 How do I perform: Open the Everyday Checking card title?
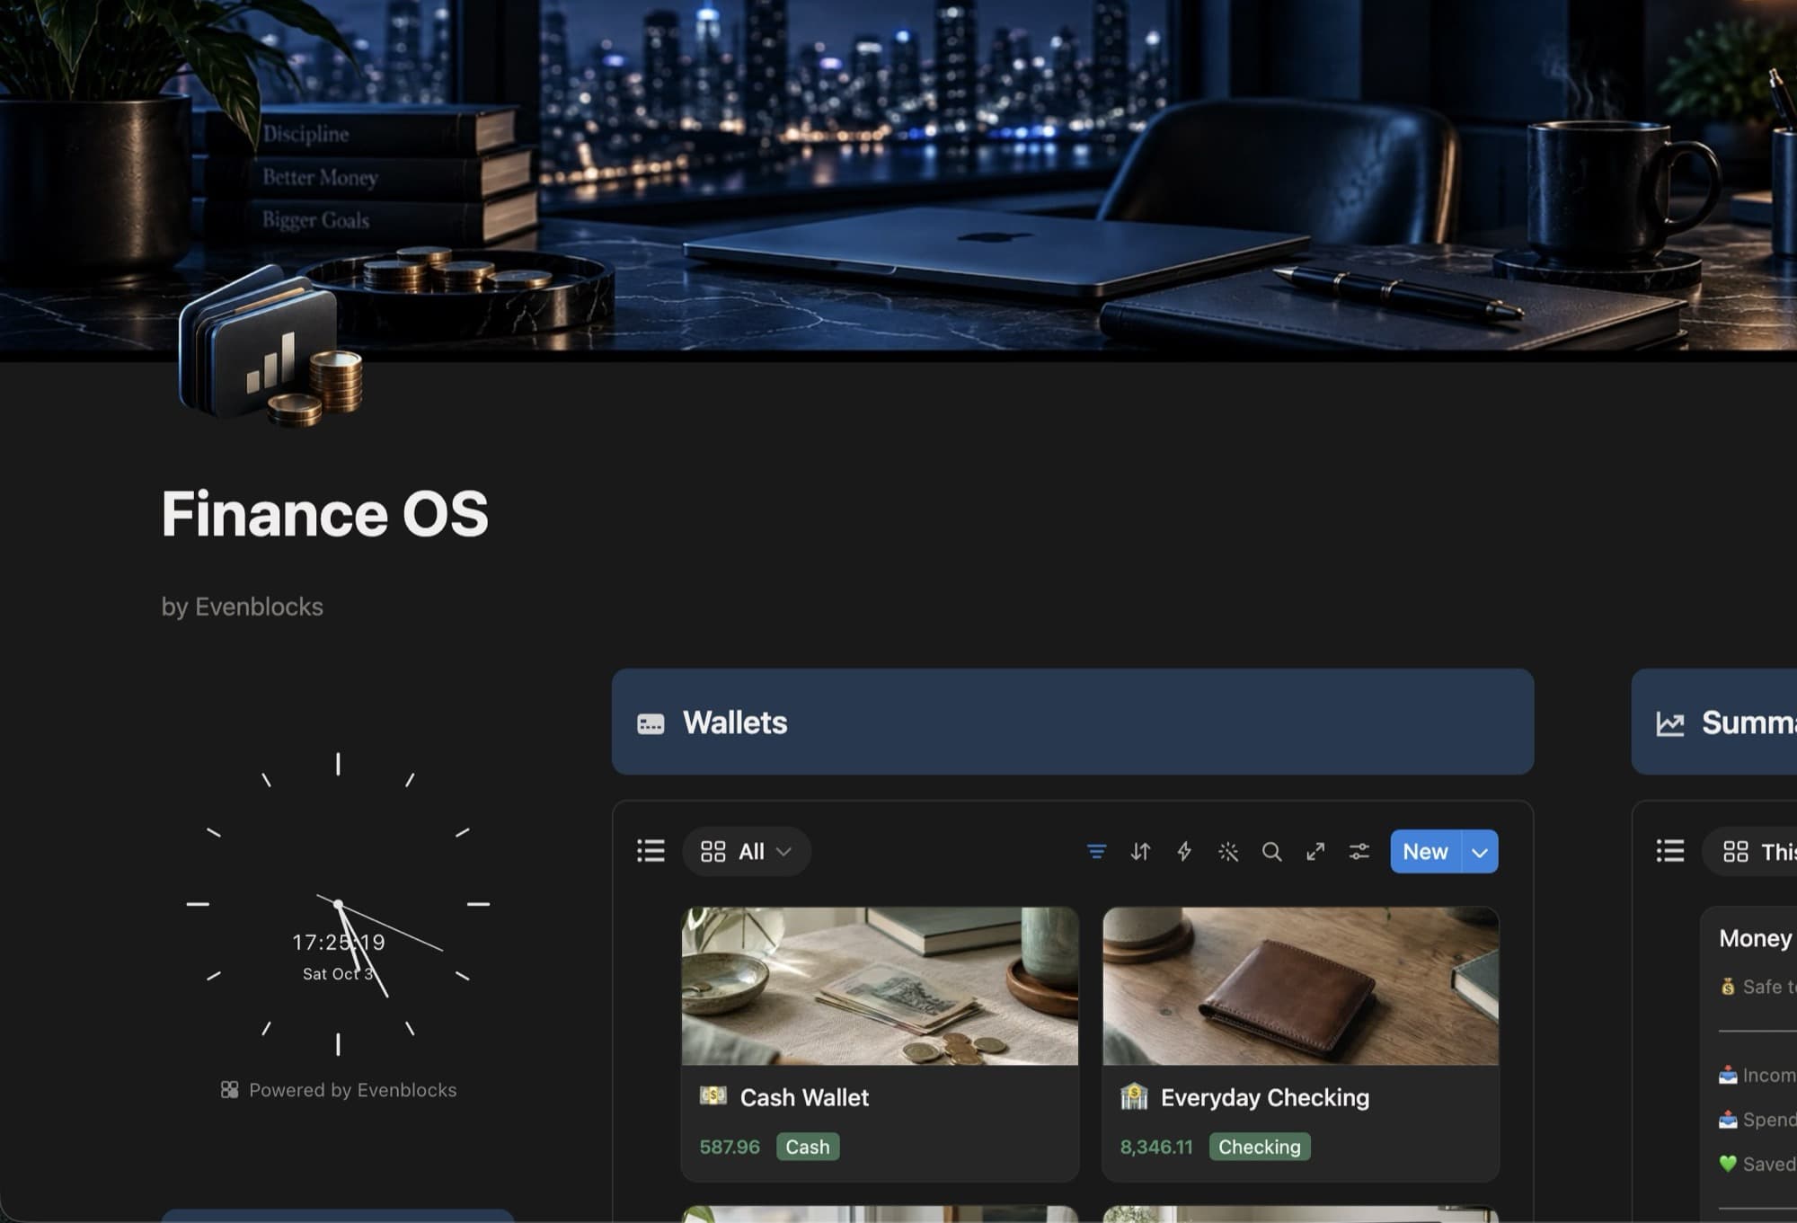1265,1097
